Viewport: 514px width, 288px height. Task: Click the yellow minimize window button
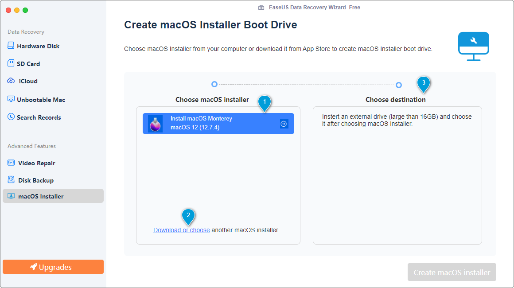click(17, 10)
